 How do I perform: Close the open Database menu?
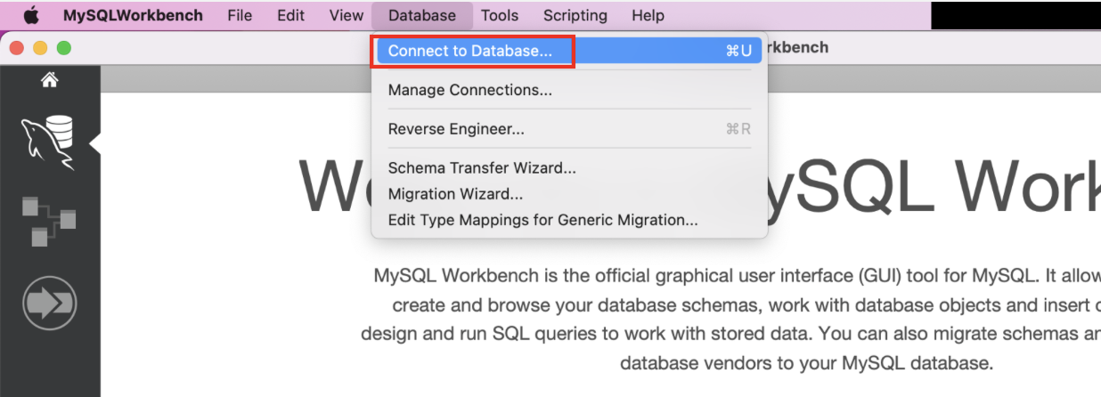coord(422,15)
